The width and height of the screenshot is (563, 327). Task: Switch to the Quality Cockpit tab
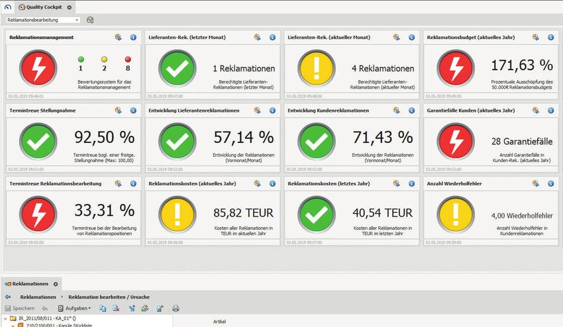pyautogui.click(x=43, y=7)
